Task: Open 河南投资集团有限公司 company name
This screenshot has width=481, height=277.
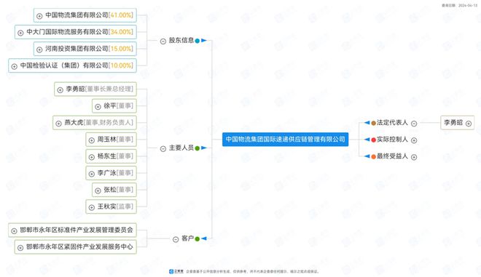Action: pyautogui.click(x=77, y=49)
